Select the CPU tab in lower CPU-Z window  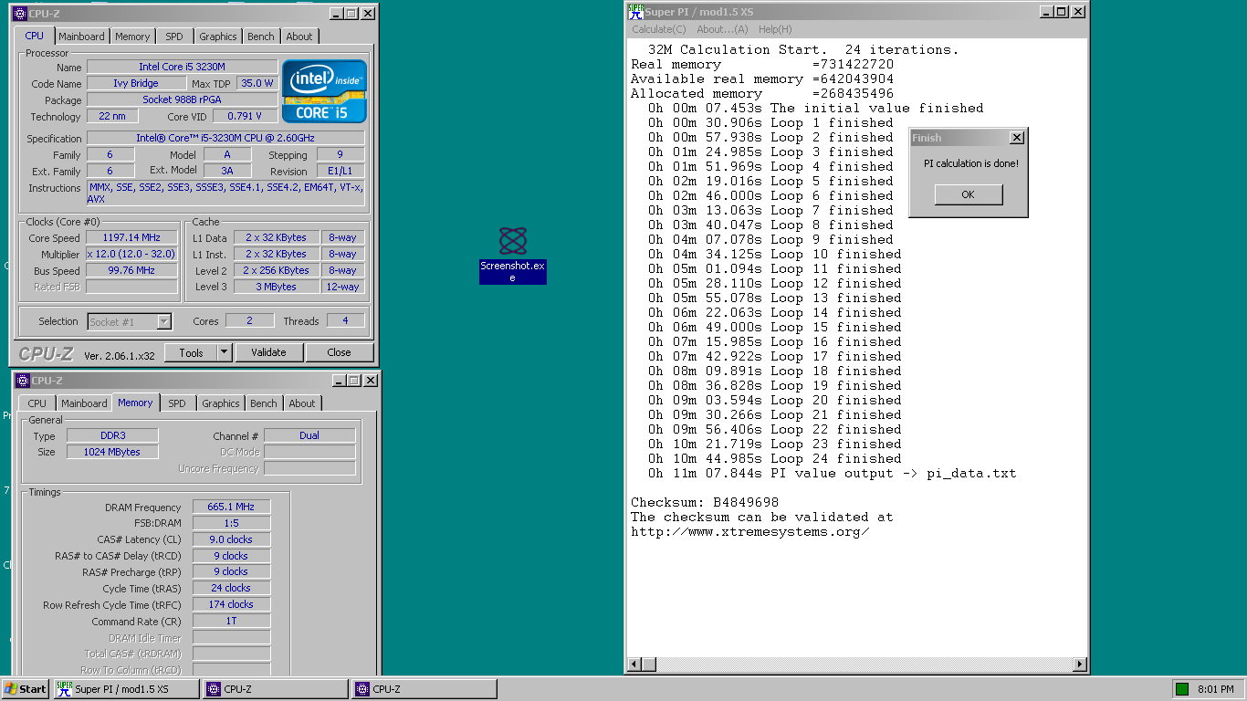37,403
